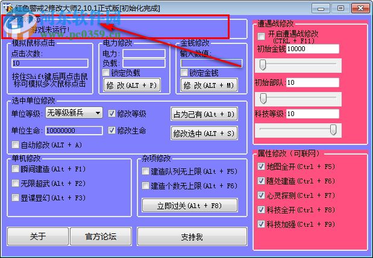
Task: Focus the 负载 input field
Action: pyautogui.click(x=144, y=63)
